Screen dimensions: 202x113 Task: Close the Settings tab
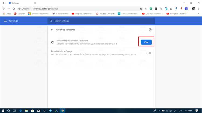pyautogui.click(x=35, y=3)
